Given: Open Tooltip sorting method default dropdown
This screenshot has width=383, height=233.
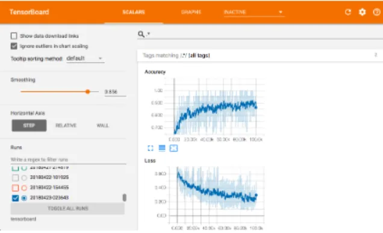Looking at the screenshot, I should pos(85,58).
